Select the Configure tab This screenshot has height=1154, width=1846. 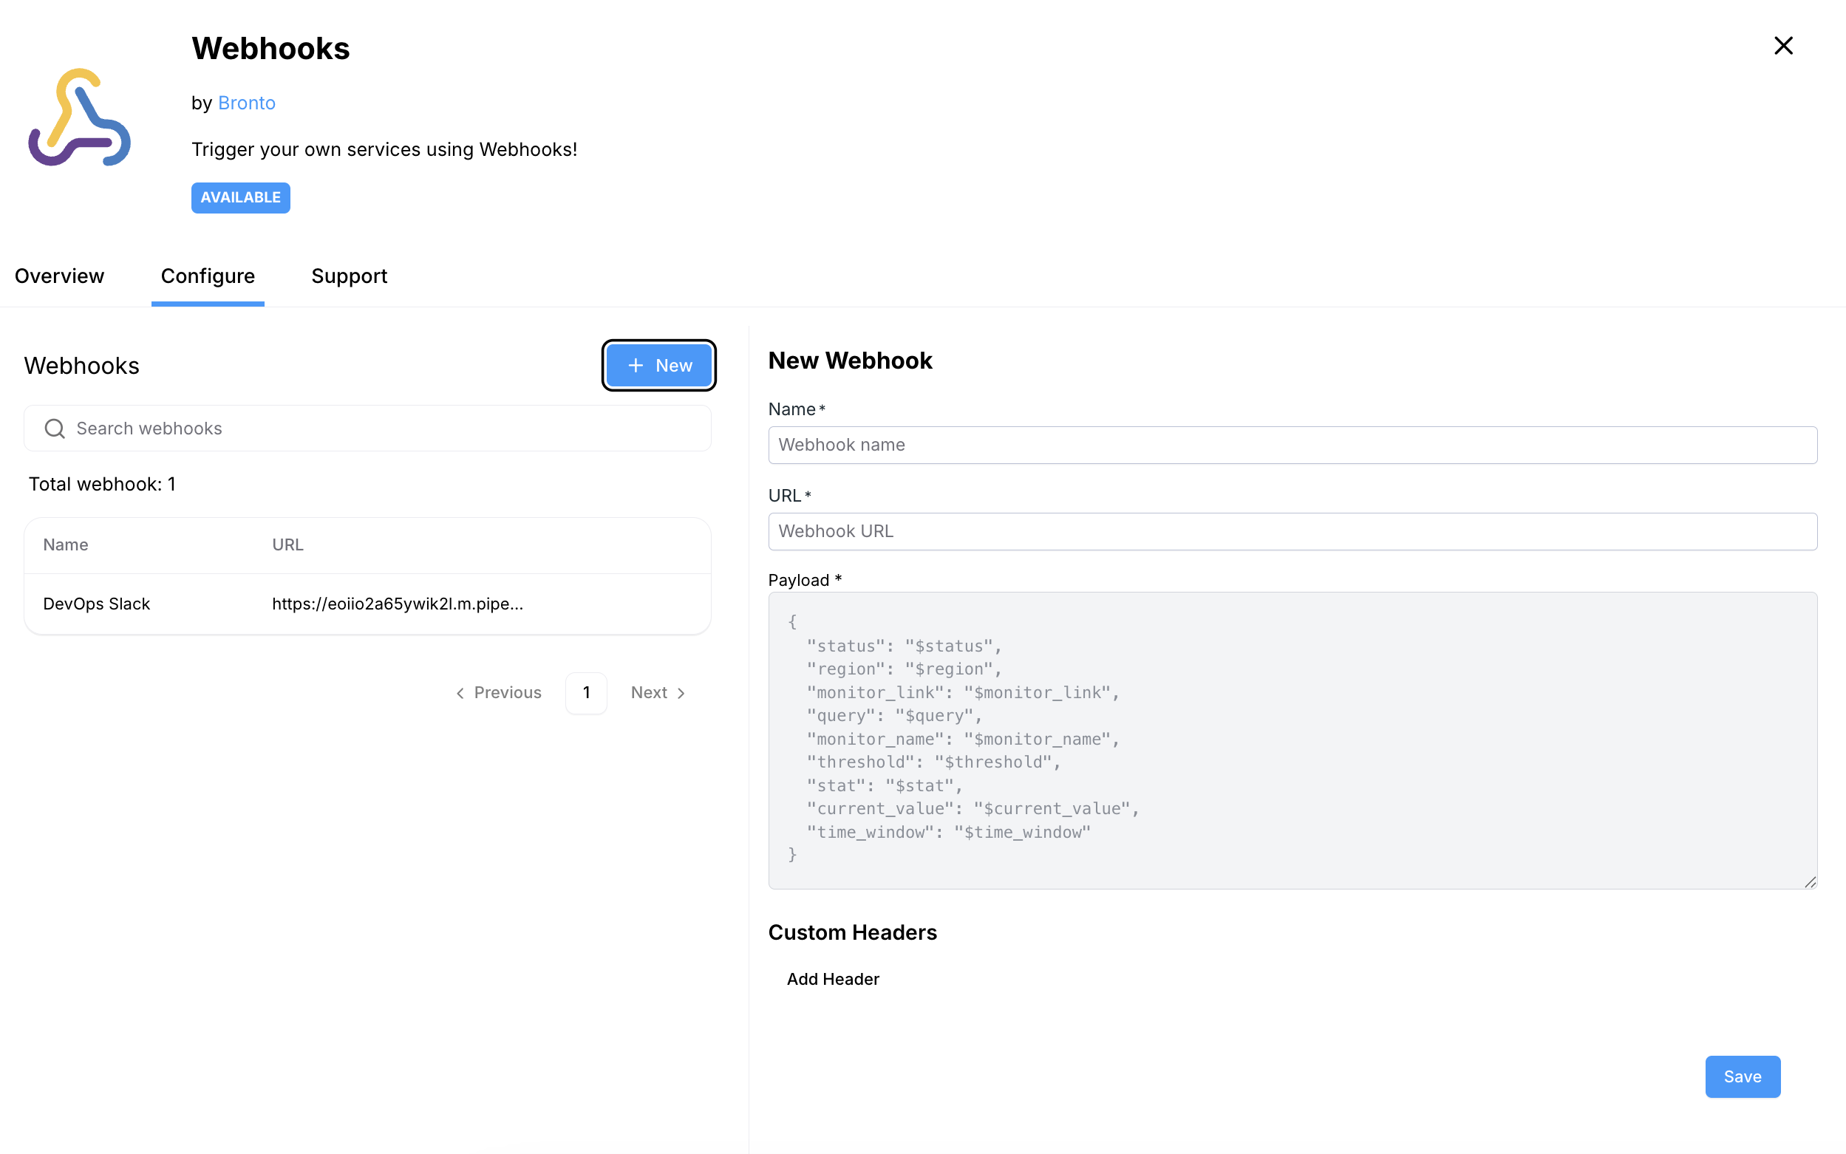208,276
